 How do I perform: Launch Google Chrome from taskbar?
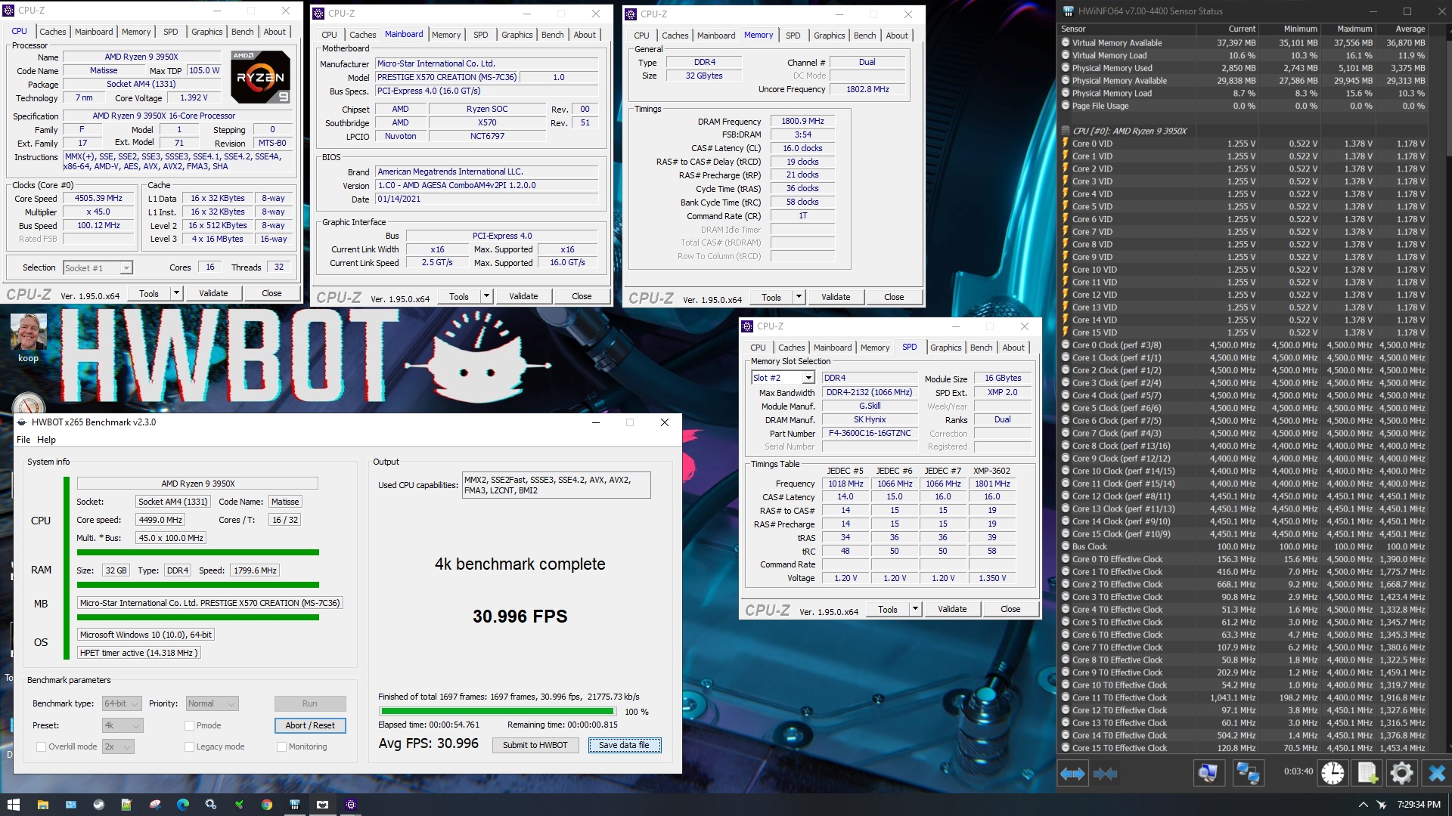click(x=267, y=805)
